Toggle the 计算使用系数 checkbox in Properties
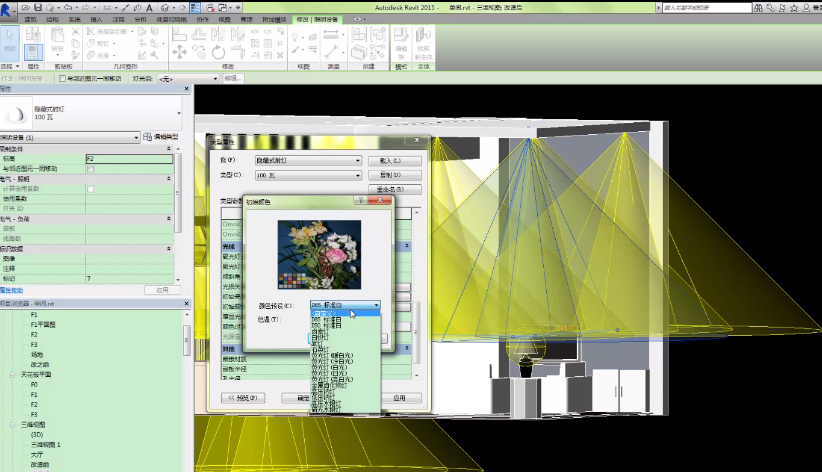Screen dimensions: 822x472 coord(91,189)
